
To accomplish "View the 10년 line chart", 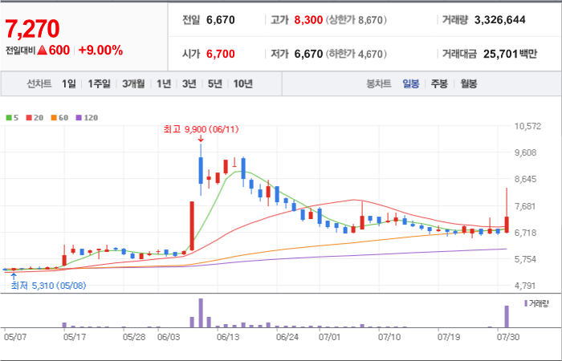I will tap(243, 83).
